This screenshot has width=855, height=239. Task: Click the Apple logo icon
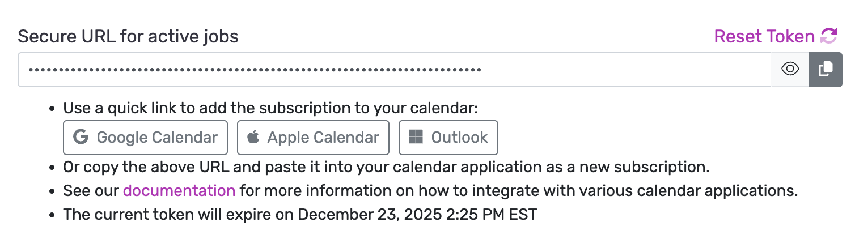[x=253, y=137]
